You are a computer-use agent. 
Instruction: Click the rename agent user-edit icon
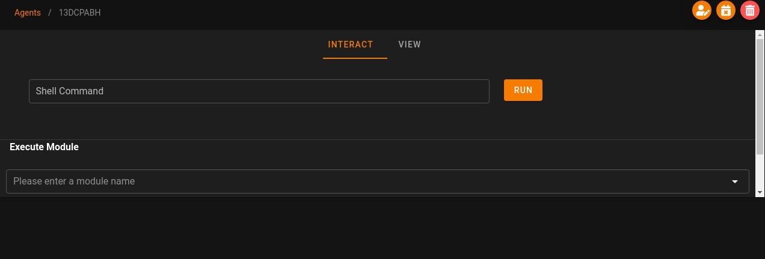(x=702, y=10)
